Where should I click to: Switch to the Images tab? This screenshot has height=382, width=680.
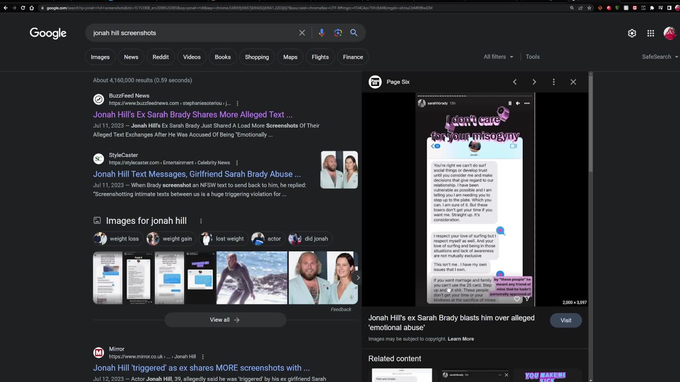coord(100,57)
